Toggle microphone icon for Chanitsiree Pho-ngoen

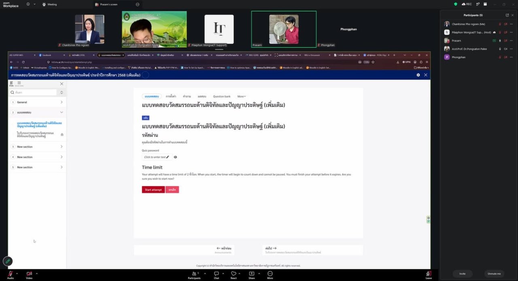(x=500, y=24)
